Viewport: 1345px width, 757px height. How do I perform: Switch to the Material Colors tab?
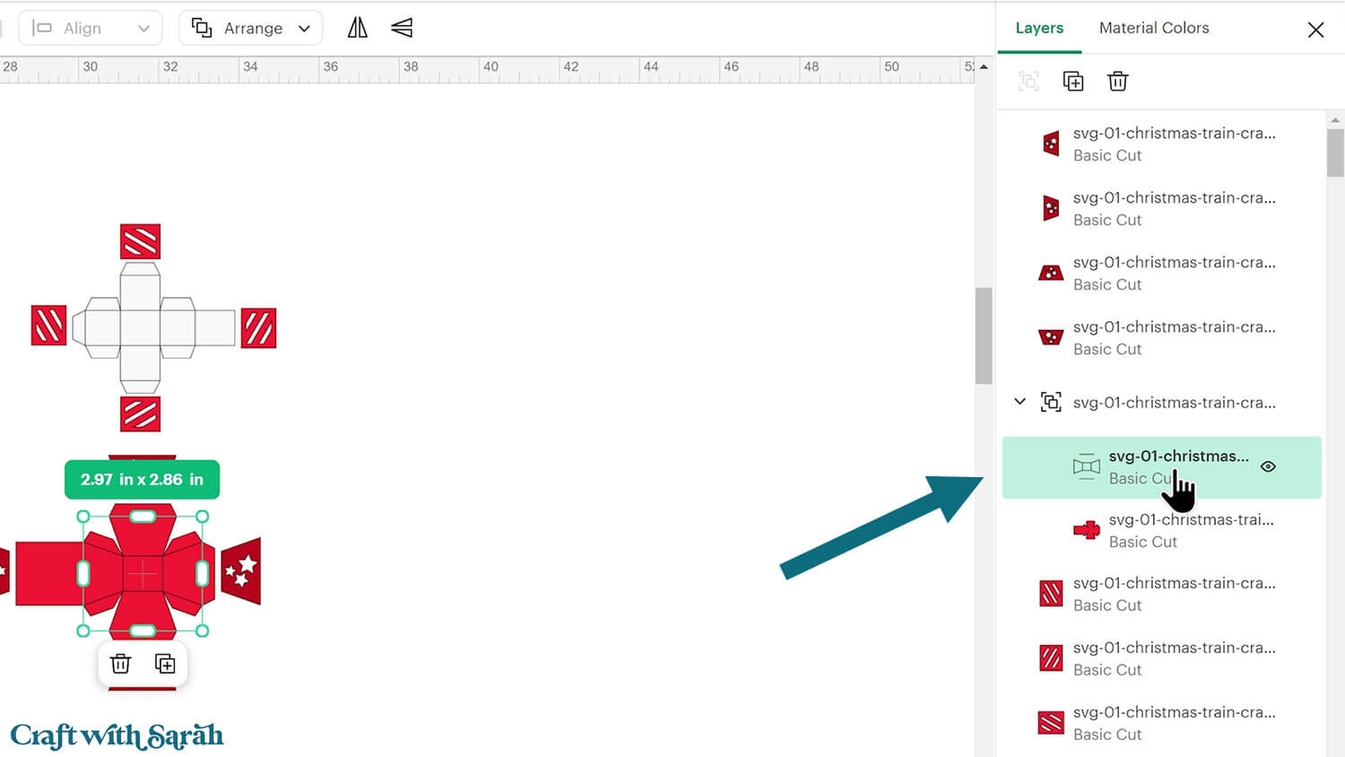coord(1154,28)
